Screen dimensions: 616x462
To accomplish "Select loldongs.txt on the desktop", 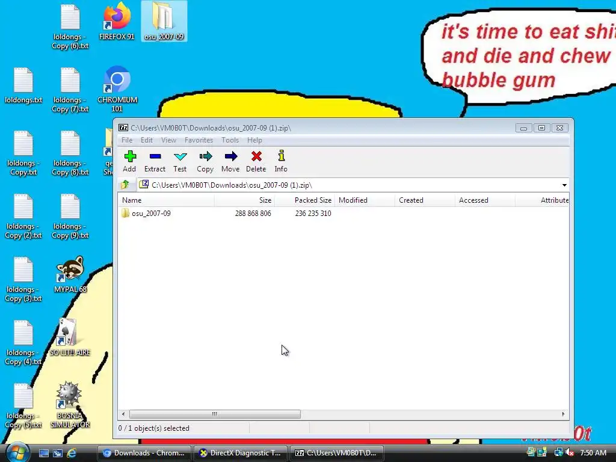I will pyautogui.click(x=23, y=85).
